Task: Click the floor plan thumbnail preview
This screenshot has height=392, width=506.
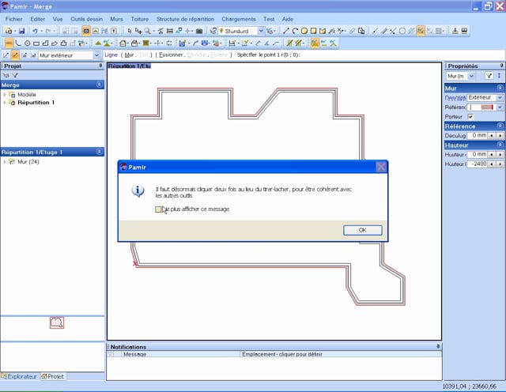Action: point(57,322)
